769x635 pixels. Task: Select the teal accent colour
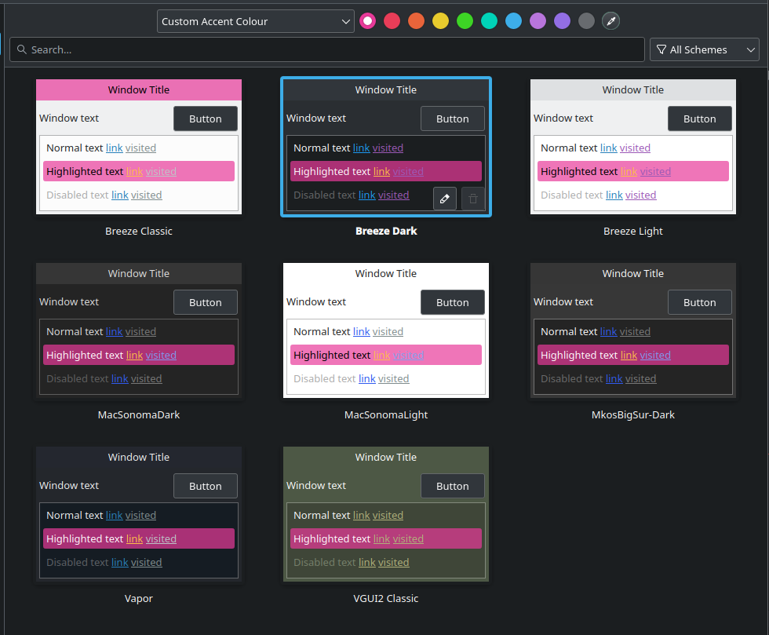(x=489, y=21)
